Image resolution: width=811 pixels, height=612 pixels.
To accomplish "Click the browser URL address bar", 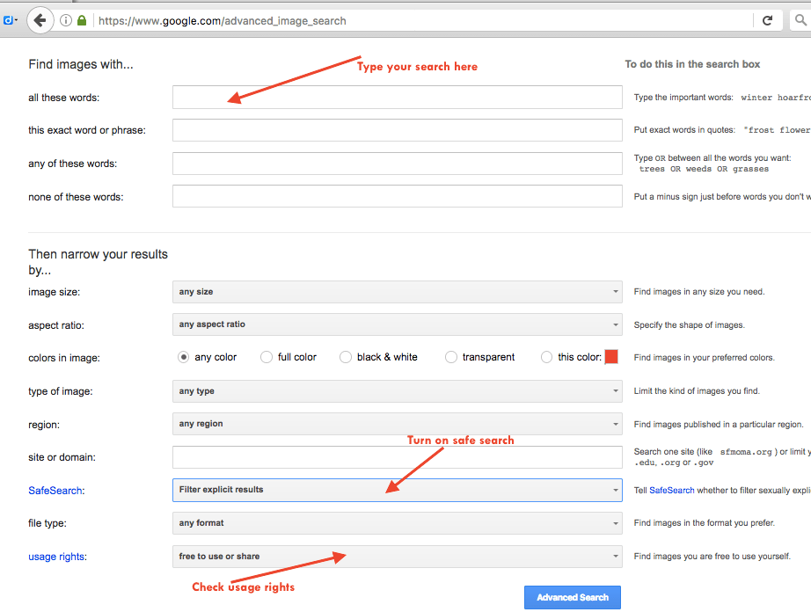I will pos(422,20).
